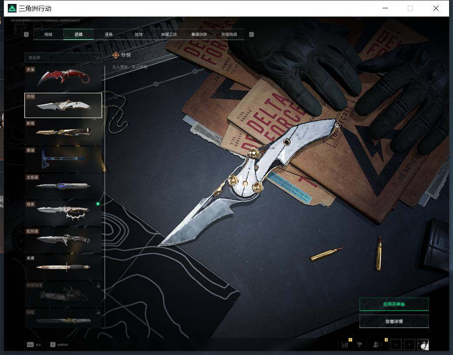Click the Esc back key hint
The image size is (453, 355).
pyautogui.click(x=34, y=345)
